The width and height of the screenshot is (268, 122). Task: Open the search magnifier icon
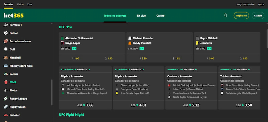[x=225, y=15]
